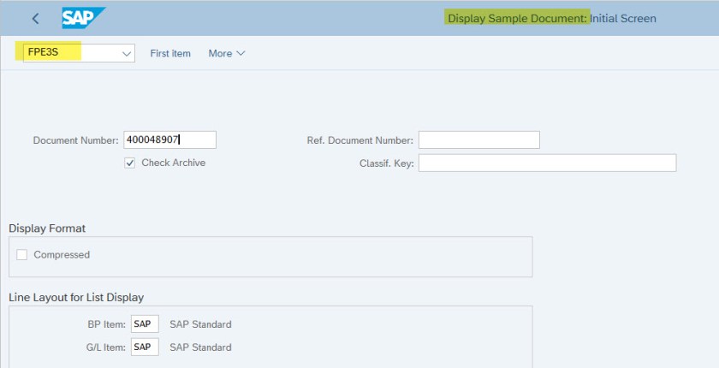Click the Check Archive label text

173,163
